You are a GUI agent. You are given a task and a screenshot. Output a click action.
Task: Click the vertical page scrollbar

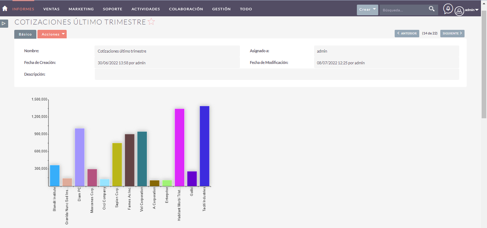pos(484,64)
